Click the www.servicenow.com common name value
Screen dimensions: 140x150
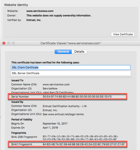coord(56,85)
